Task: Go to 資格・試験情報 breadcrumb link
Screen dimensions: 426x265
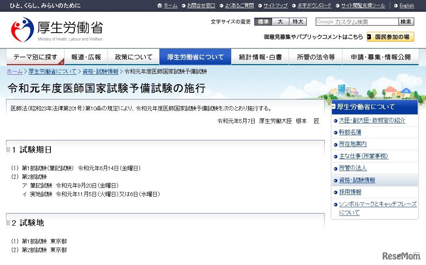Action: point(100,72)
